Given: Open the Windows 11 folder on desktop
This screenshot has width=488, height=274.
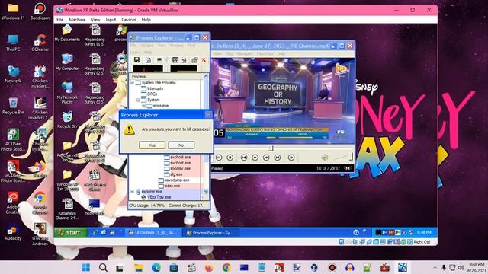Looking at the screenshot, I should point(13,11).
